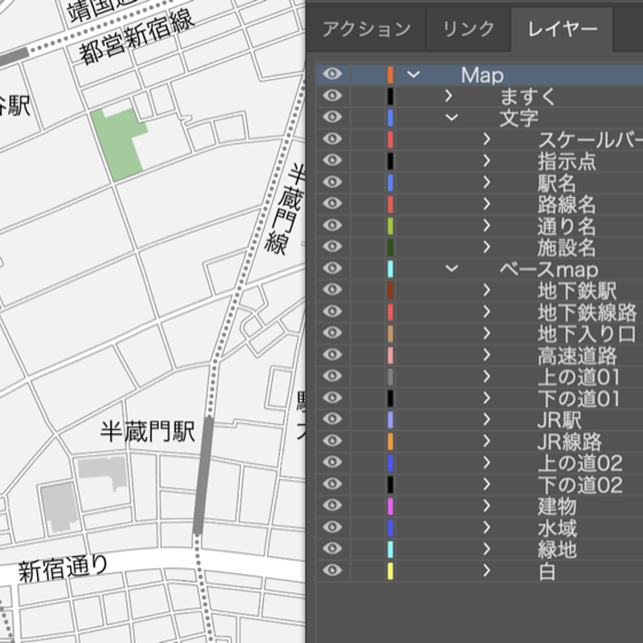Click the 新宿通り label on map
The width and height of the screenshot is (643, 643).
pos(63,568)
